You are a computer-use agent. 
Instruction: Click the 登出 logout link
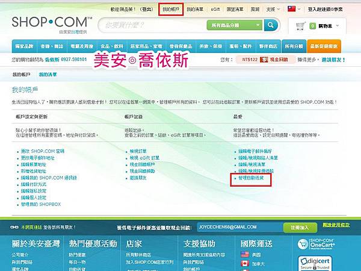[x=147, y=9]
